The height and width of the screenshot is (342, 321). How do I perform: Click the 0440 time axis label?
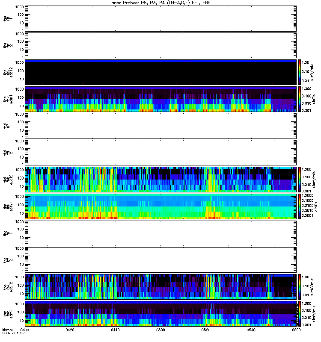tap(115, 330)
